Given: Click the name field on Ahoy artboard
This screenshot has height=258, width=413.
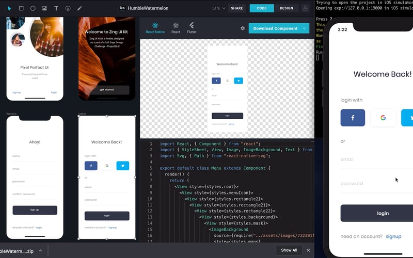Looking at the screenshot, I should [35, 156].
